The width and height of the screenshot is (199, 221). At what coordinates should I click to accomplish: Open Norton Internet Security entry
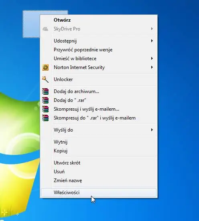click(99, 67)
